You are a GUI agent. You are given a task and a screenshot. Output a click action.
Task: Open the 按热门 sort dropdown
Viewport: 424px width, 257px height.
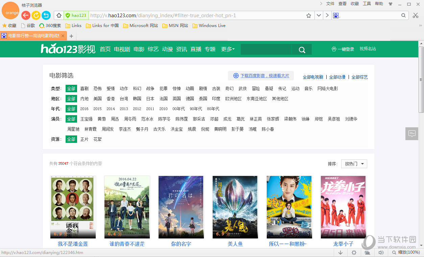(x=354, y=164)
